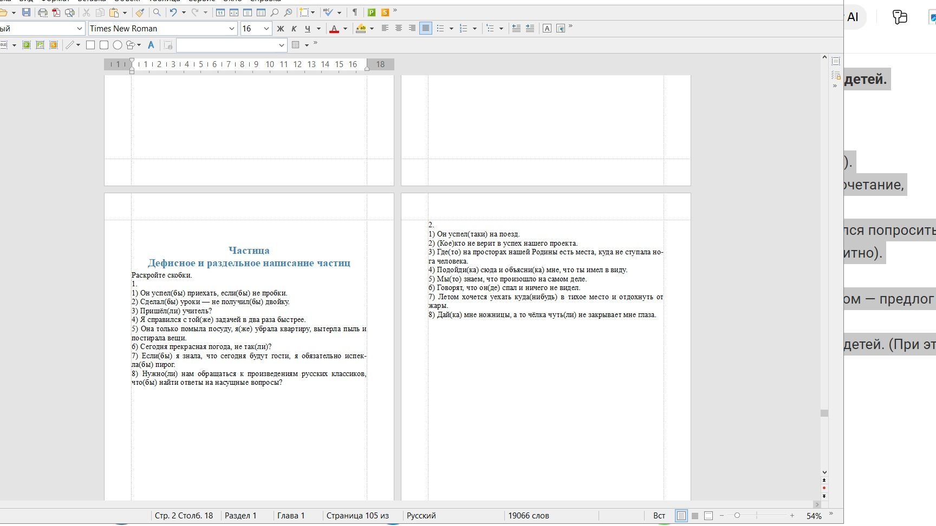The image size is (936, 526).
Task: Jump to previous page with double up arrow
Action: pyautogui.click(x=824, y=480)
